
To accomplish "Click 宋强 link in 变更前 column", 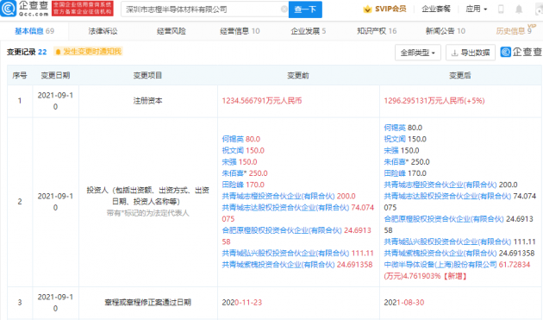I will 229,162.
